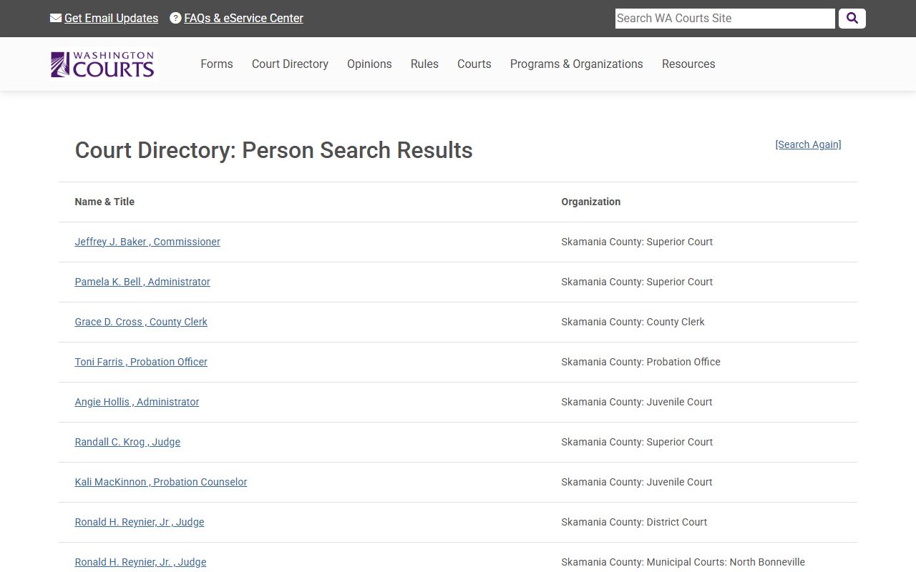Open the Courts menu
Viewport: 916px width, 572px height.
click(474, 64)
